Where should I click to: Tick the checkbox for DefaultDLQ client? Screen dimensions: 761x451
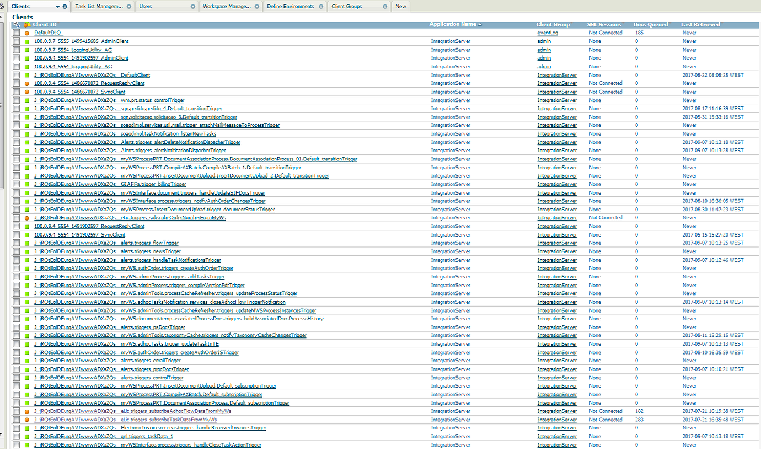[x=17, y=33]
